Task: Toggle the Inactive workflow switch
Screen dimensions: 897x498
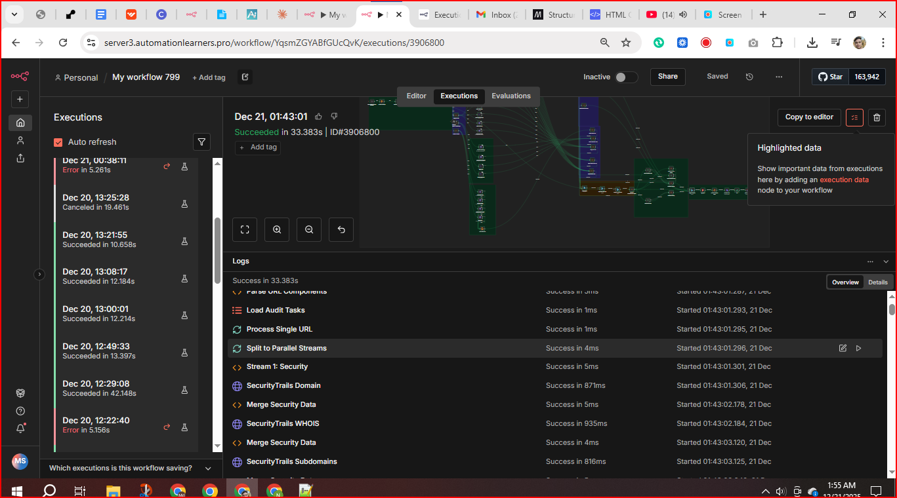Action: pos(626,77)
